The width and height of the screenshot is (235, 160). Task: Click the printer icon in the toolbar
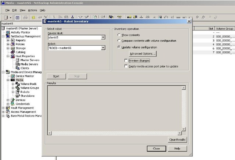coord(25,17)
